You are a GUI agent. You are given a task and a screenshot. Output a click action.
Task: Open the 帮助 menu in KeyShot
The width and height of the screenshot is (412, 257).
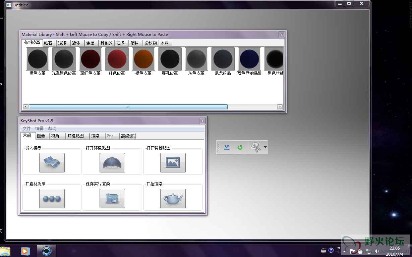coord(52,128)
